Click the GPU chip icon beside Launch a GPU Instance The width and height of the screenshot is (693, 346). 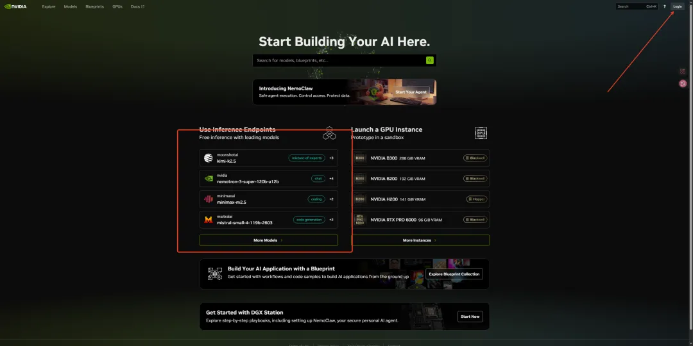tap(481, 133)
